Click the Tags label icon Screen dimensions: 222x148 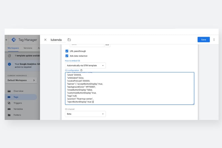[x=9, y=97]
